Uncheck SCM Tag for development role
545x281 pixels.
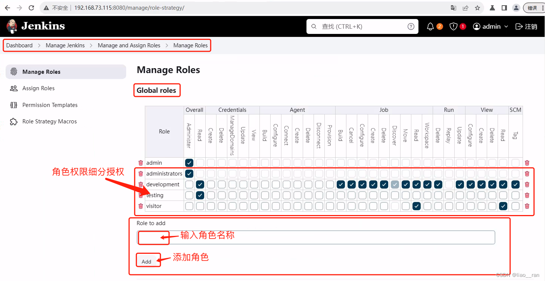tap(516, 184)
